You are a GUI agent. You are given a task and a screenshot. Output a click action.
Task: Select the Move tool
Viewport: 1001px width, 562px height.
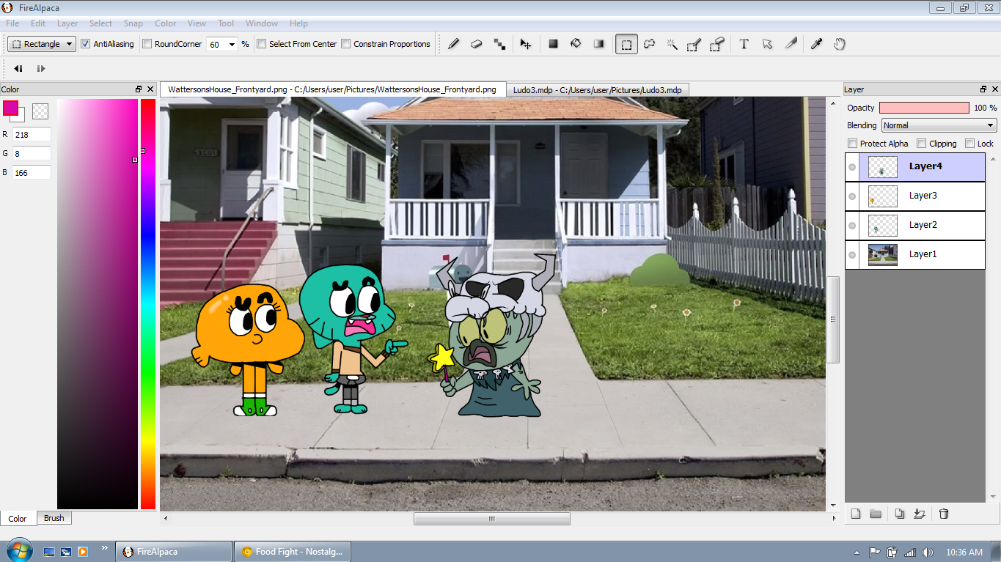coord(526,44)
